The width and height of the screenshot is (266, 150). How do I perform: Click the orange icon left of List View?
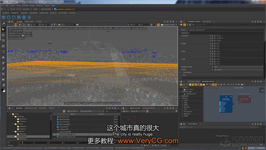(x=64, y=111)
